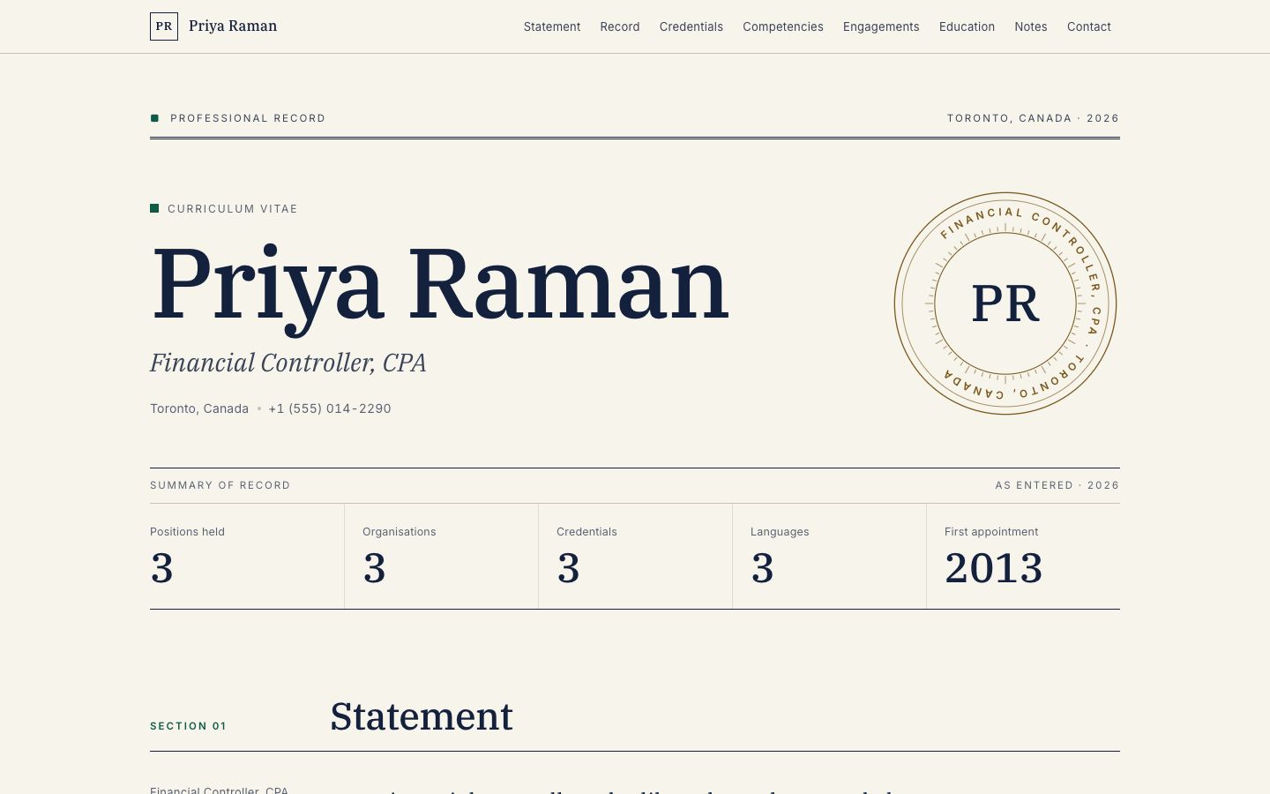Click the SUMMARY OF RECORD label
The image size is (1270, 794).
(x=220, y=485)
